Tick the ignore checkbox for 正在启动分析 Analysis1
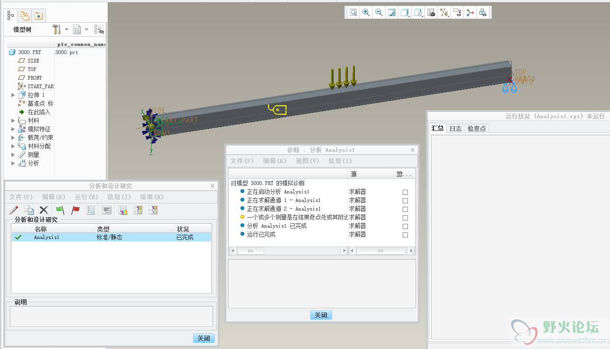 [405, 192]
